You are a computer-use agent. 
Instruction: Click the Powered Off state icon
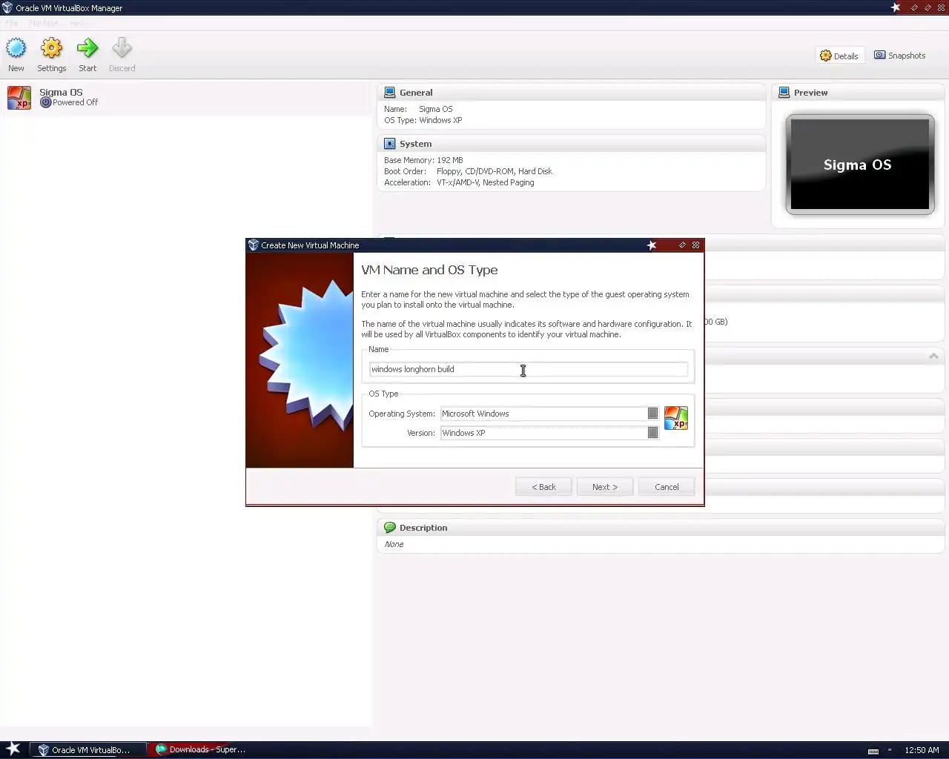(x=46, y=102)
